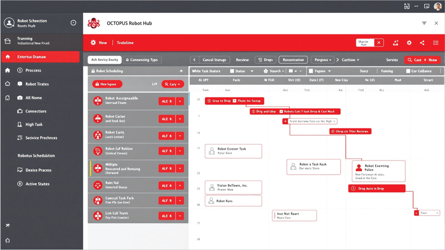Open the Porgress dropdown
The image size is (445, 250).
(323, 59)
